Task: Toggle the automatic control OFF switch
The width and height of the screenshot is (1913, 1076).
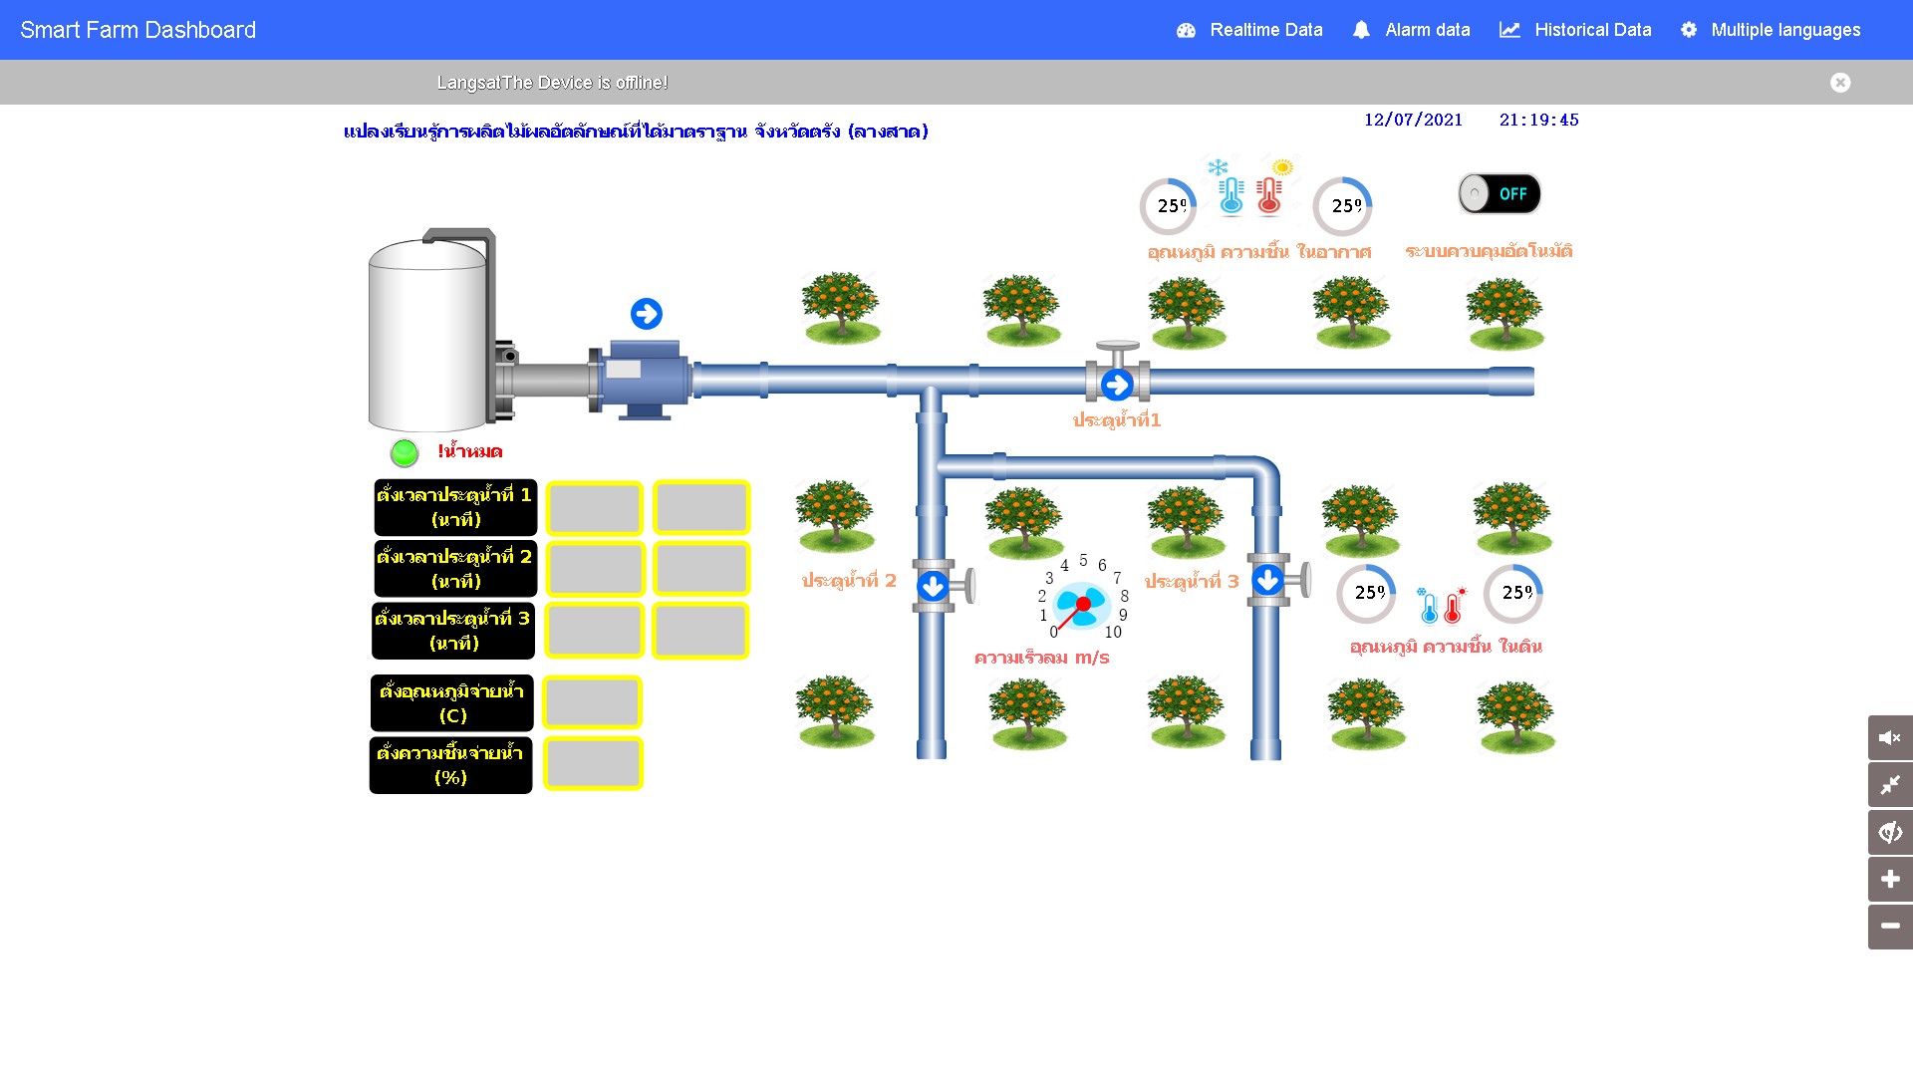Action: click(1500, 193)
